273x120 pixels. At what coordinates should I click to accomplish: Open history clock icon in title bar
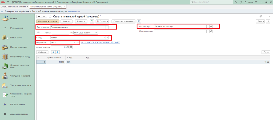pyautogui.click(x=240, y=2)
